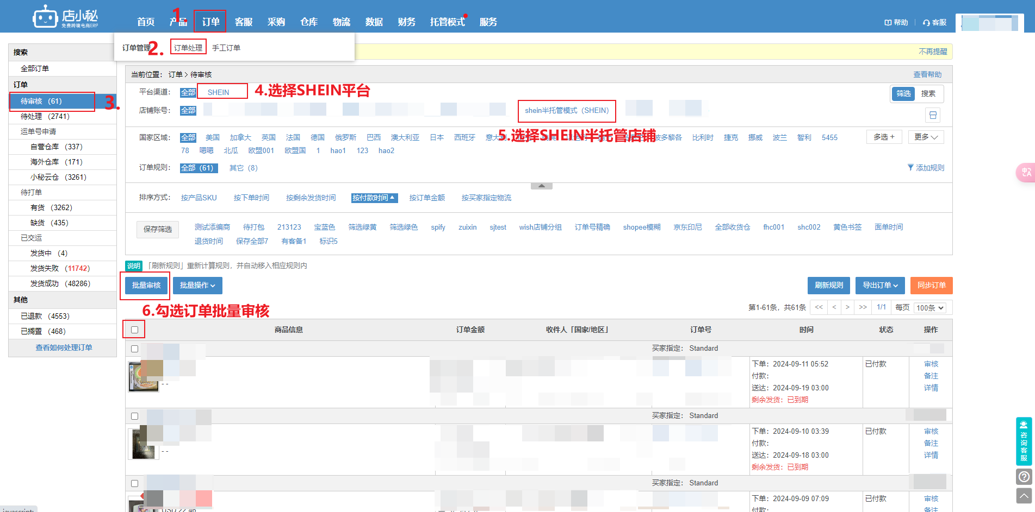Image resolution: width=1035 pixels, height=512 pixels.
Task: Expand the 导出订单 dropdown
Action: [879, 286]
